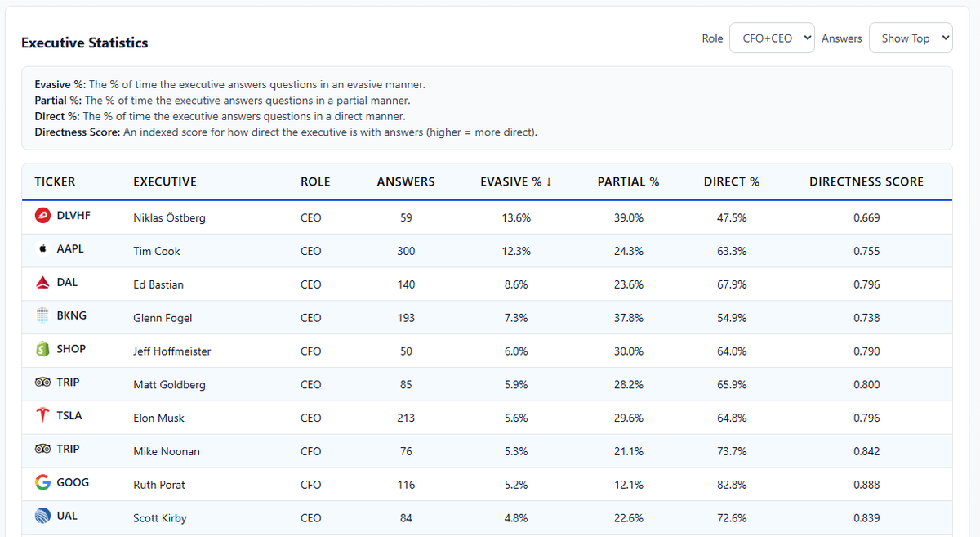Select executive name Matt Goldberg
980x537 pixels.
point(169,385)
